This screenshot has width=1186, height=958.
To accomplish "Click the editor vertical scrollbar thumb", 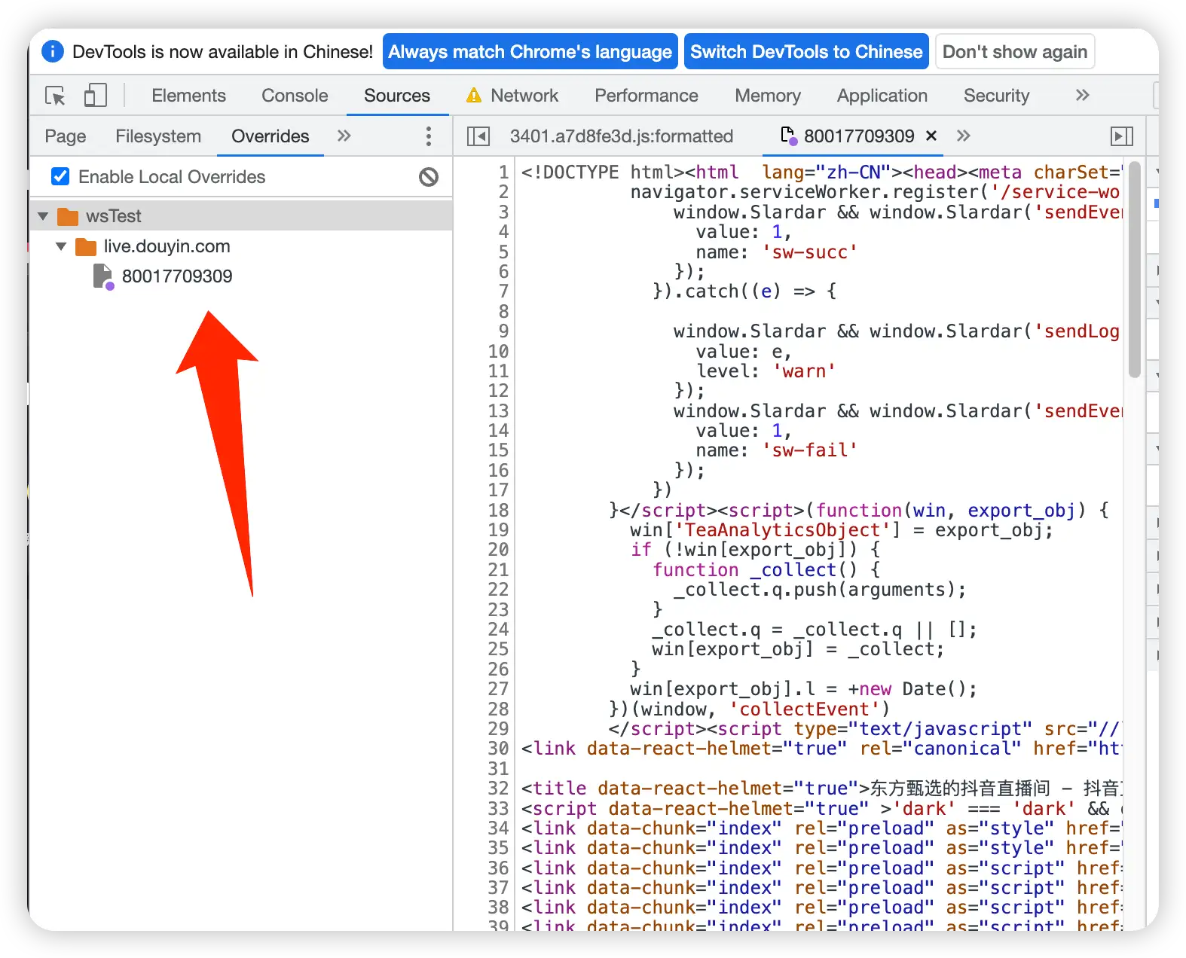I will [1135, 269].
